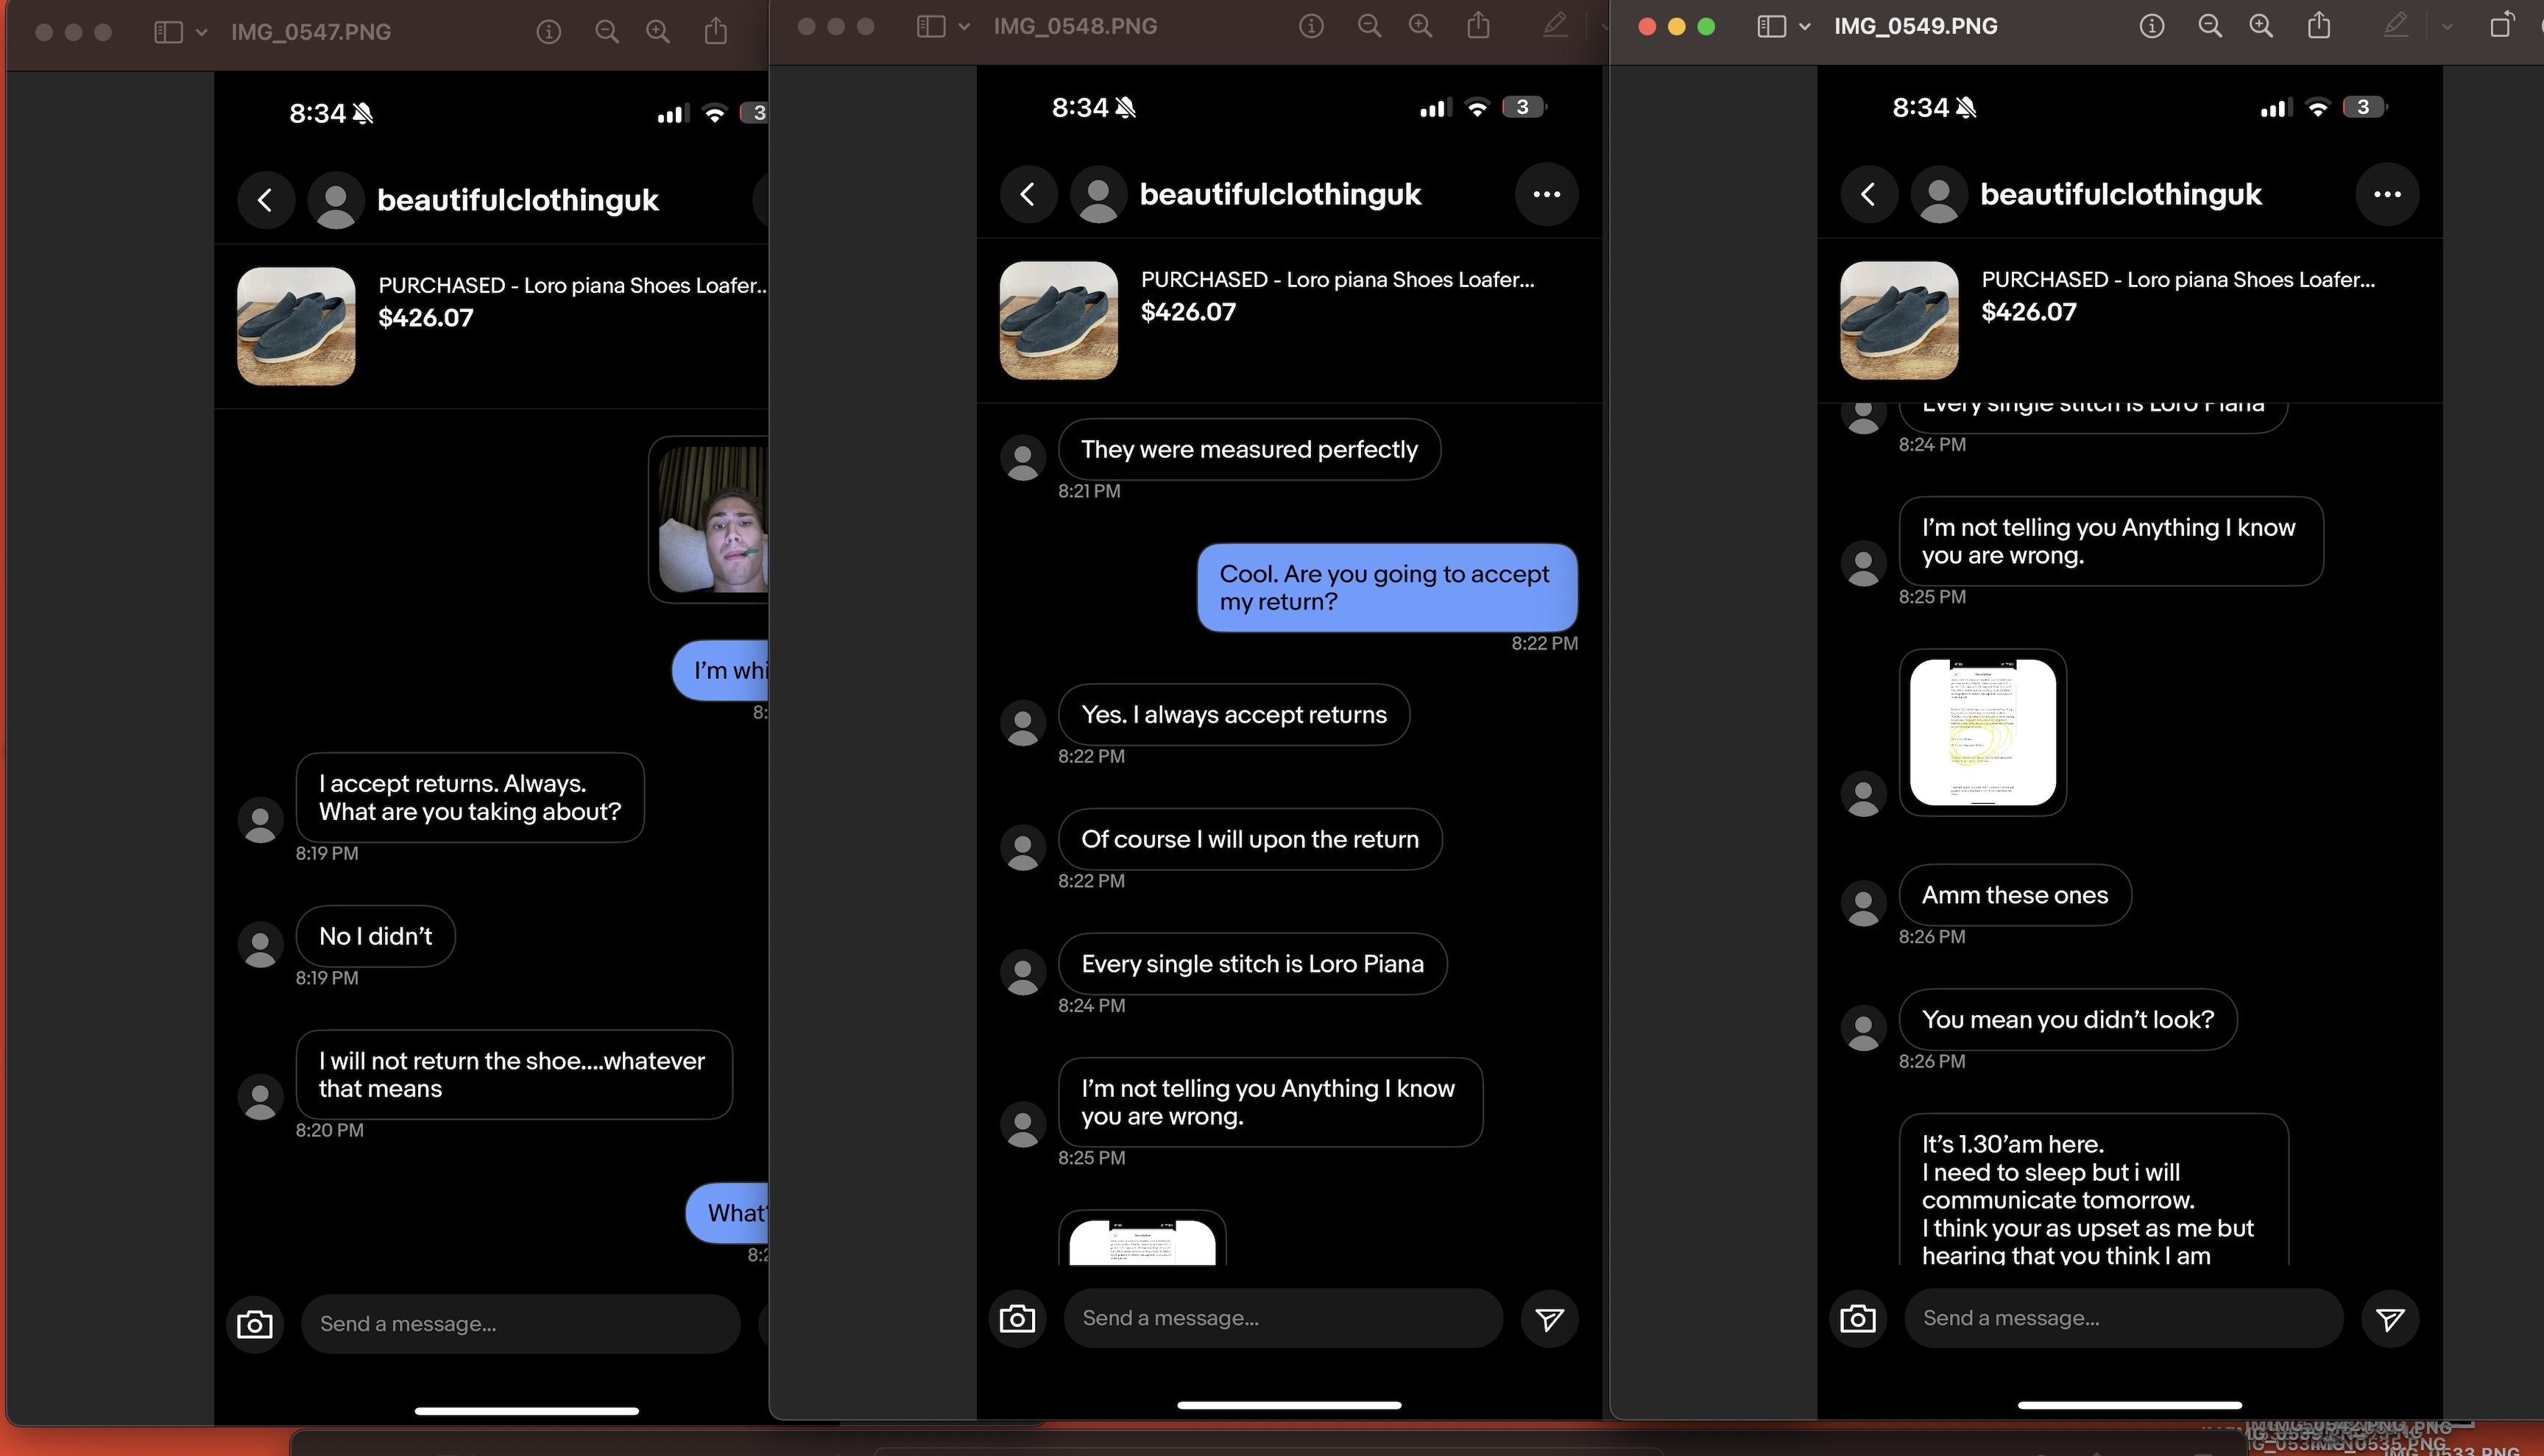Screen dimensions: 2544x1456
Task: Enable the Markup pen in IMG_0548.PNG window
Action: [x=1555, y=26]
